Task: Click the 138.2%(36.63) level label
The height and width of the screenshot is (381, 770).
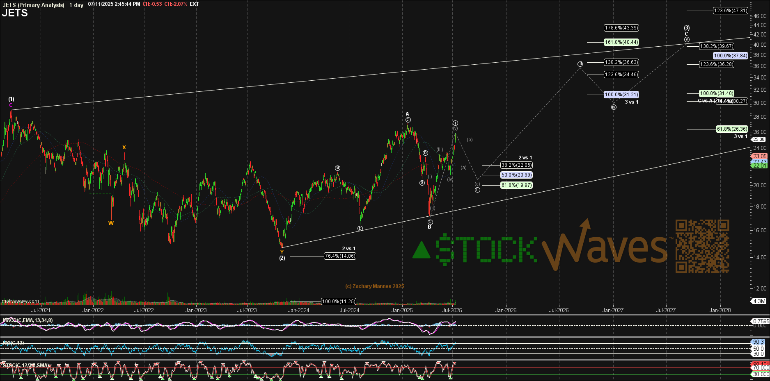Action: pos(621,62)
